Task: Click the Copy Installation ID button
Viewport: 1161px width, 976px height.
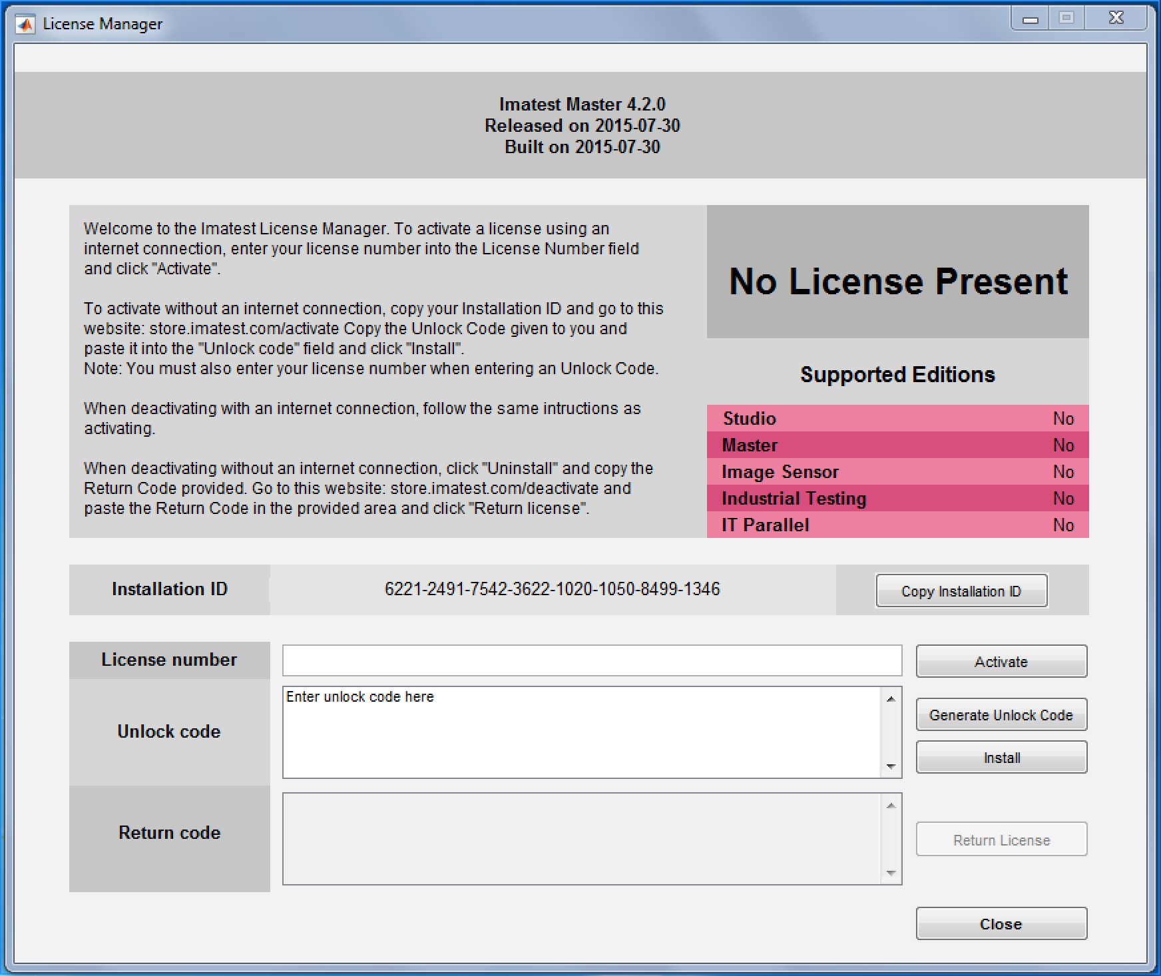Action: (x=961, y=591)
